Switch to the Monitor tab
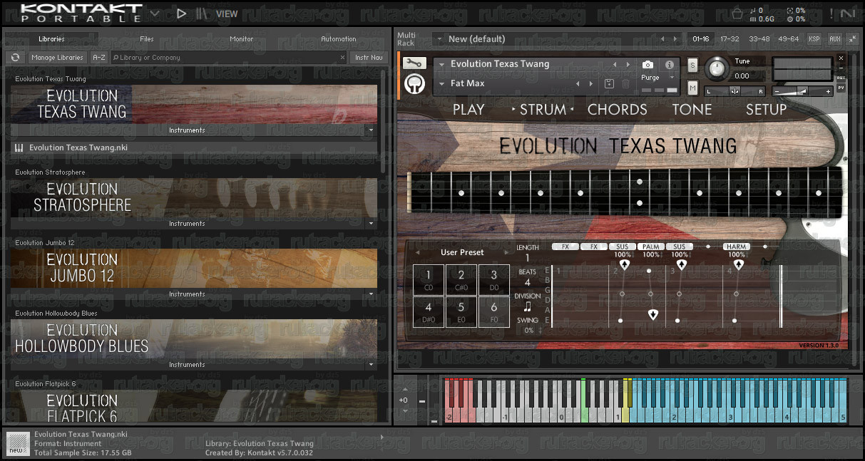Viewport: 865px width, 461px height. [x=242, y=39]
